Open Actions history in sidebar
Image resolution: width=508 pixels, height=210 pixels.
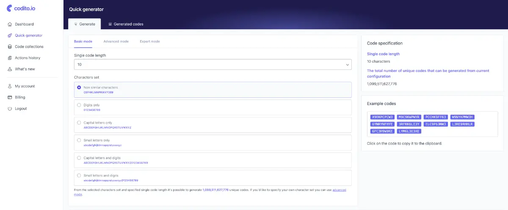tap(28, 58)
